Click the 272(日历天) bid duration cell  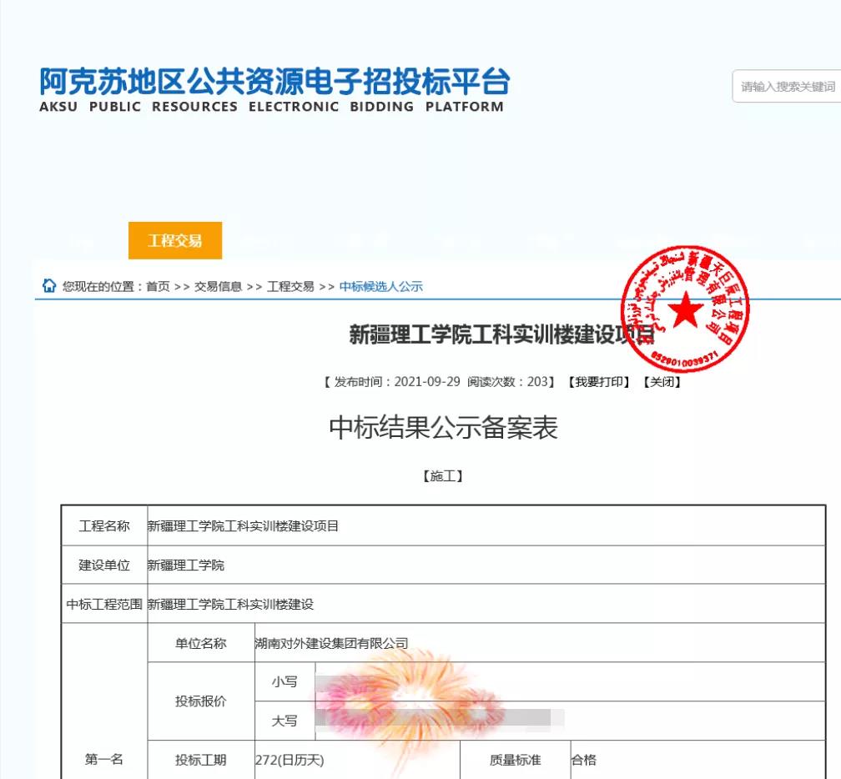point(290,761)
